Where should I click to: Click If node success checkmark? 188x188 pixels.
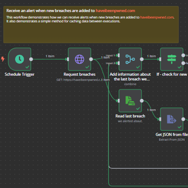pos(180,67)
